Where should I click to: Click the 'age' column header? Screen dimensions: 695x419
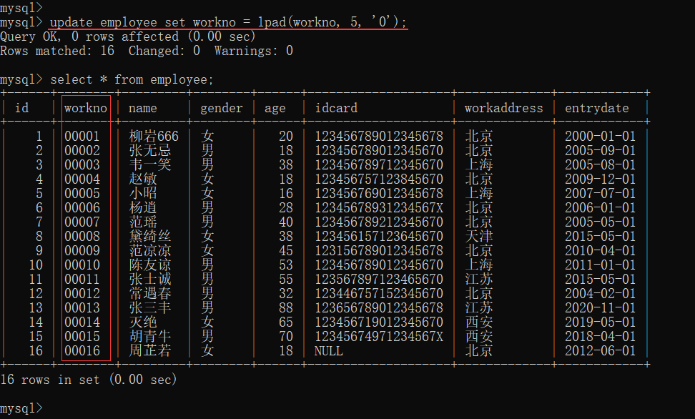pos(275,108)
